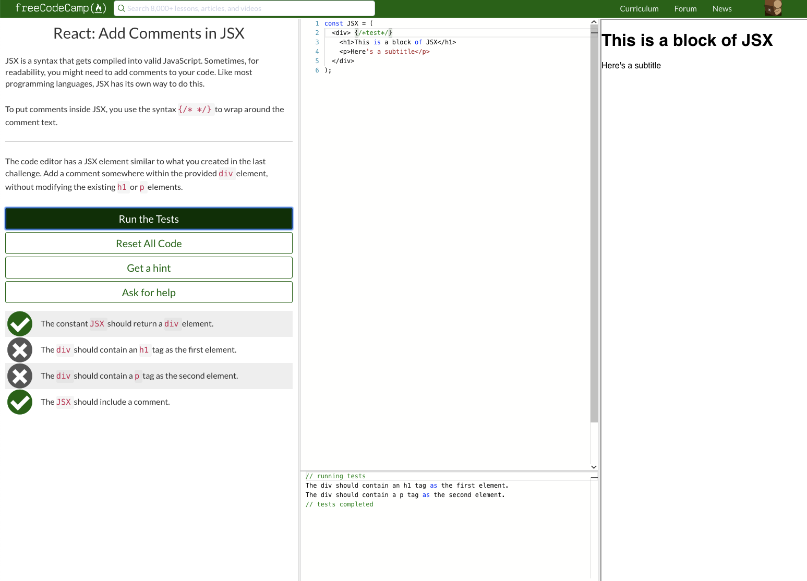The height and width of the screenshot is (581, 807).
Task: Open the Forum page
Action: point(685,8)
